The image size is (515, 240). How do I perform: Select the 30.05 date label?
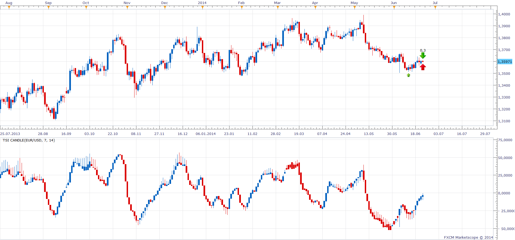(392, 134)
